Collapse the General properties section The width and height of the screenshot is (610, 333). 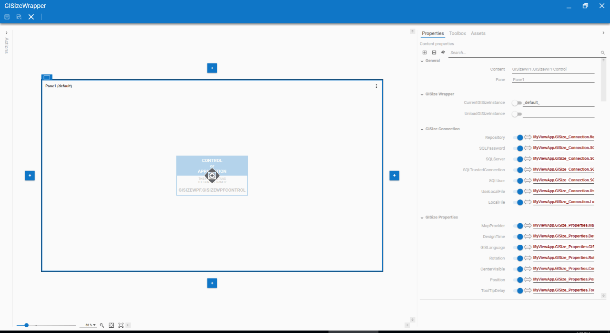point(422,61)
